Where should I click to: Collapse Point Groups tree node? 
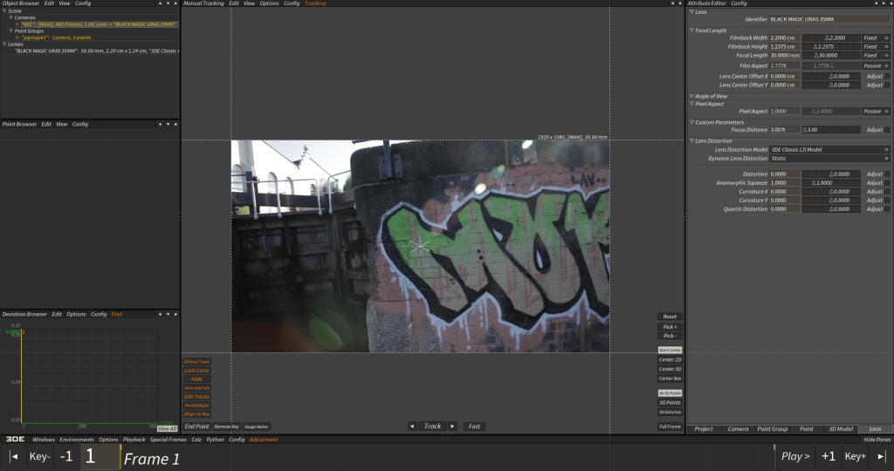pyautogui.click(x=10, y=31)
